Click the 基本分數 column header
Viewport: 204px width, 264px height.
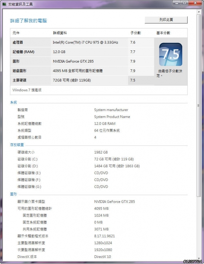point(163,33)
